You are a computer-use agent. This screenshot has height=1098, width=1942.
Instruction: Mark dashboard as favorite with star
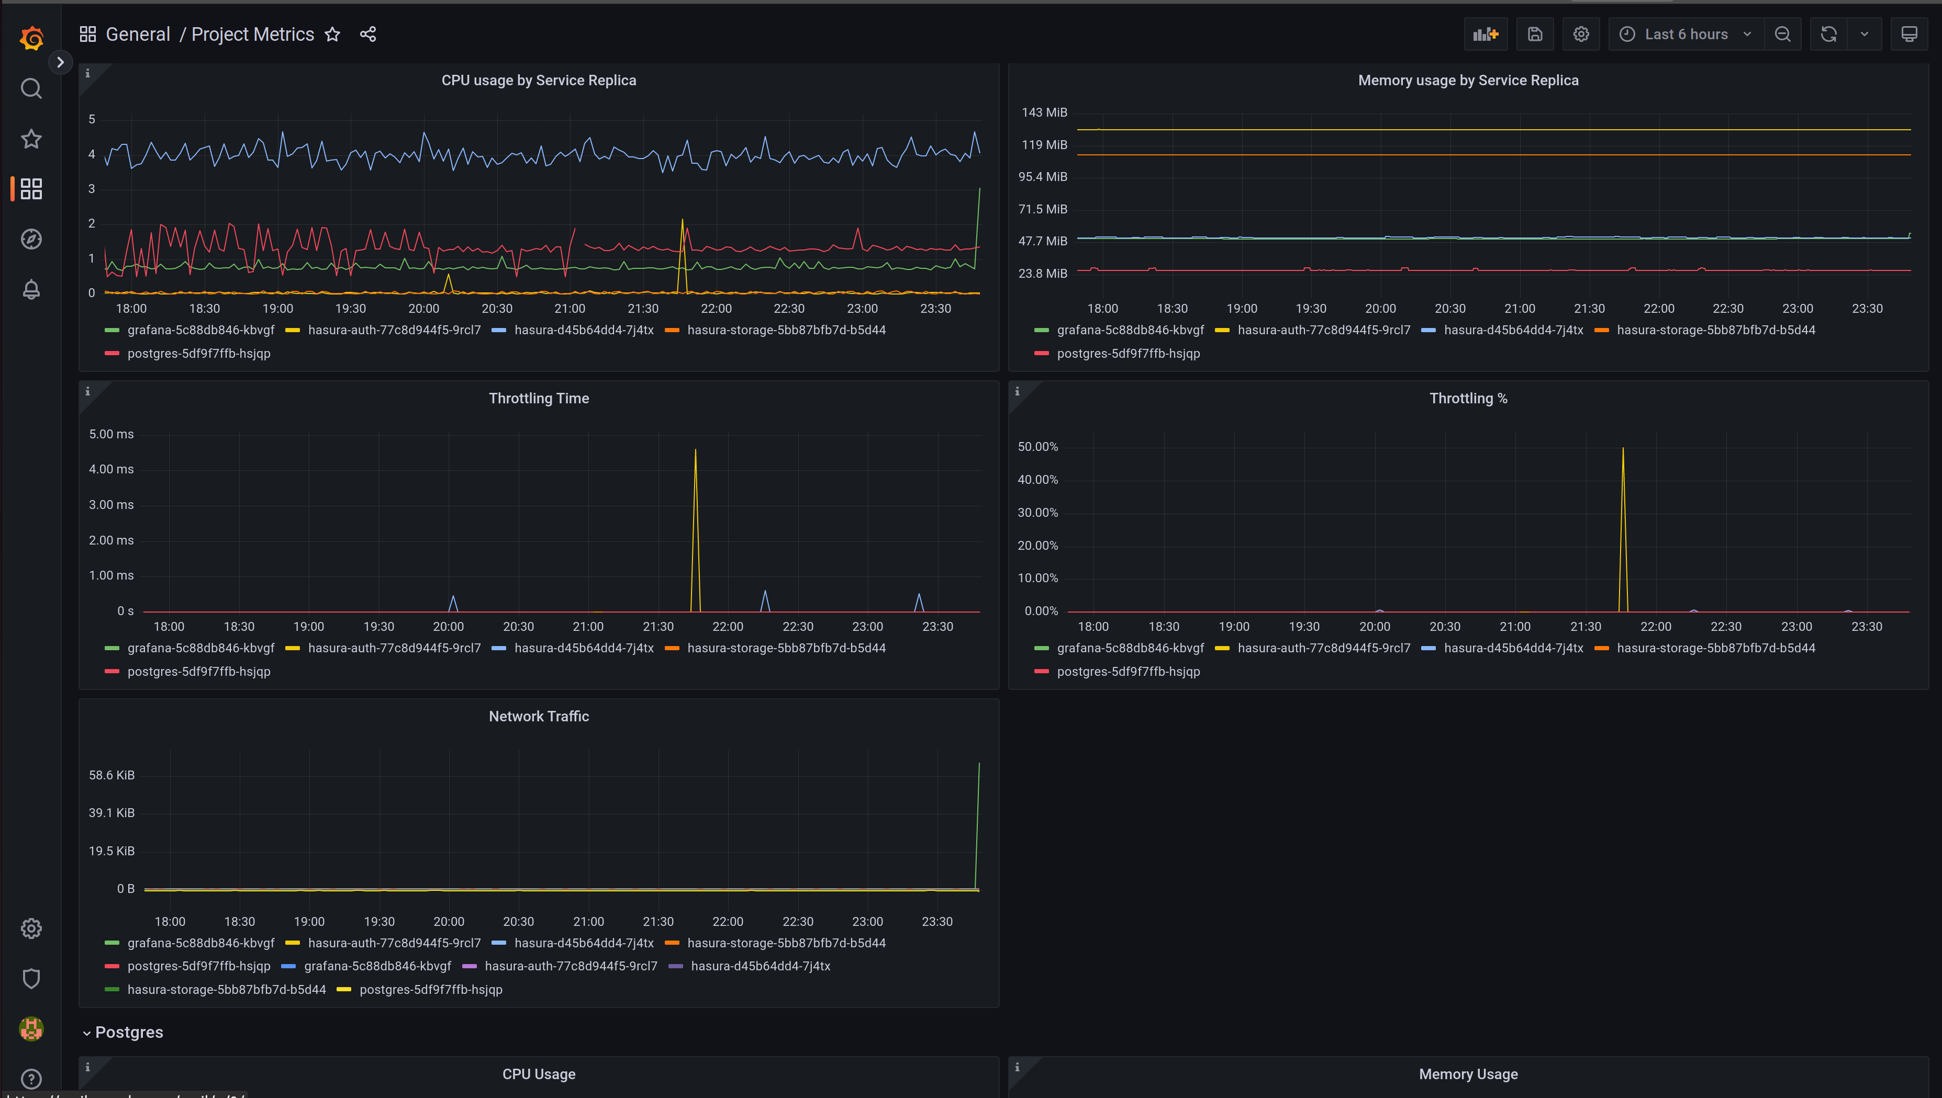pyautogui.click(x=332, y=34)
